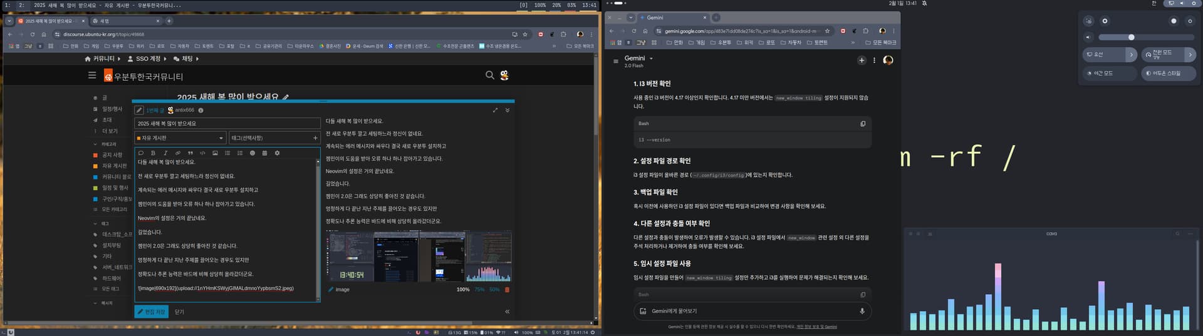Open the power menu in quick settings

click(1190, 21)
